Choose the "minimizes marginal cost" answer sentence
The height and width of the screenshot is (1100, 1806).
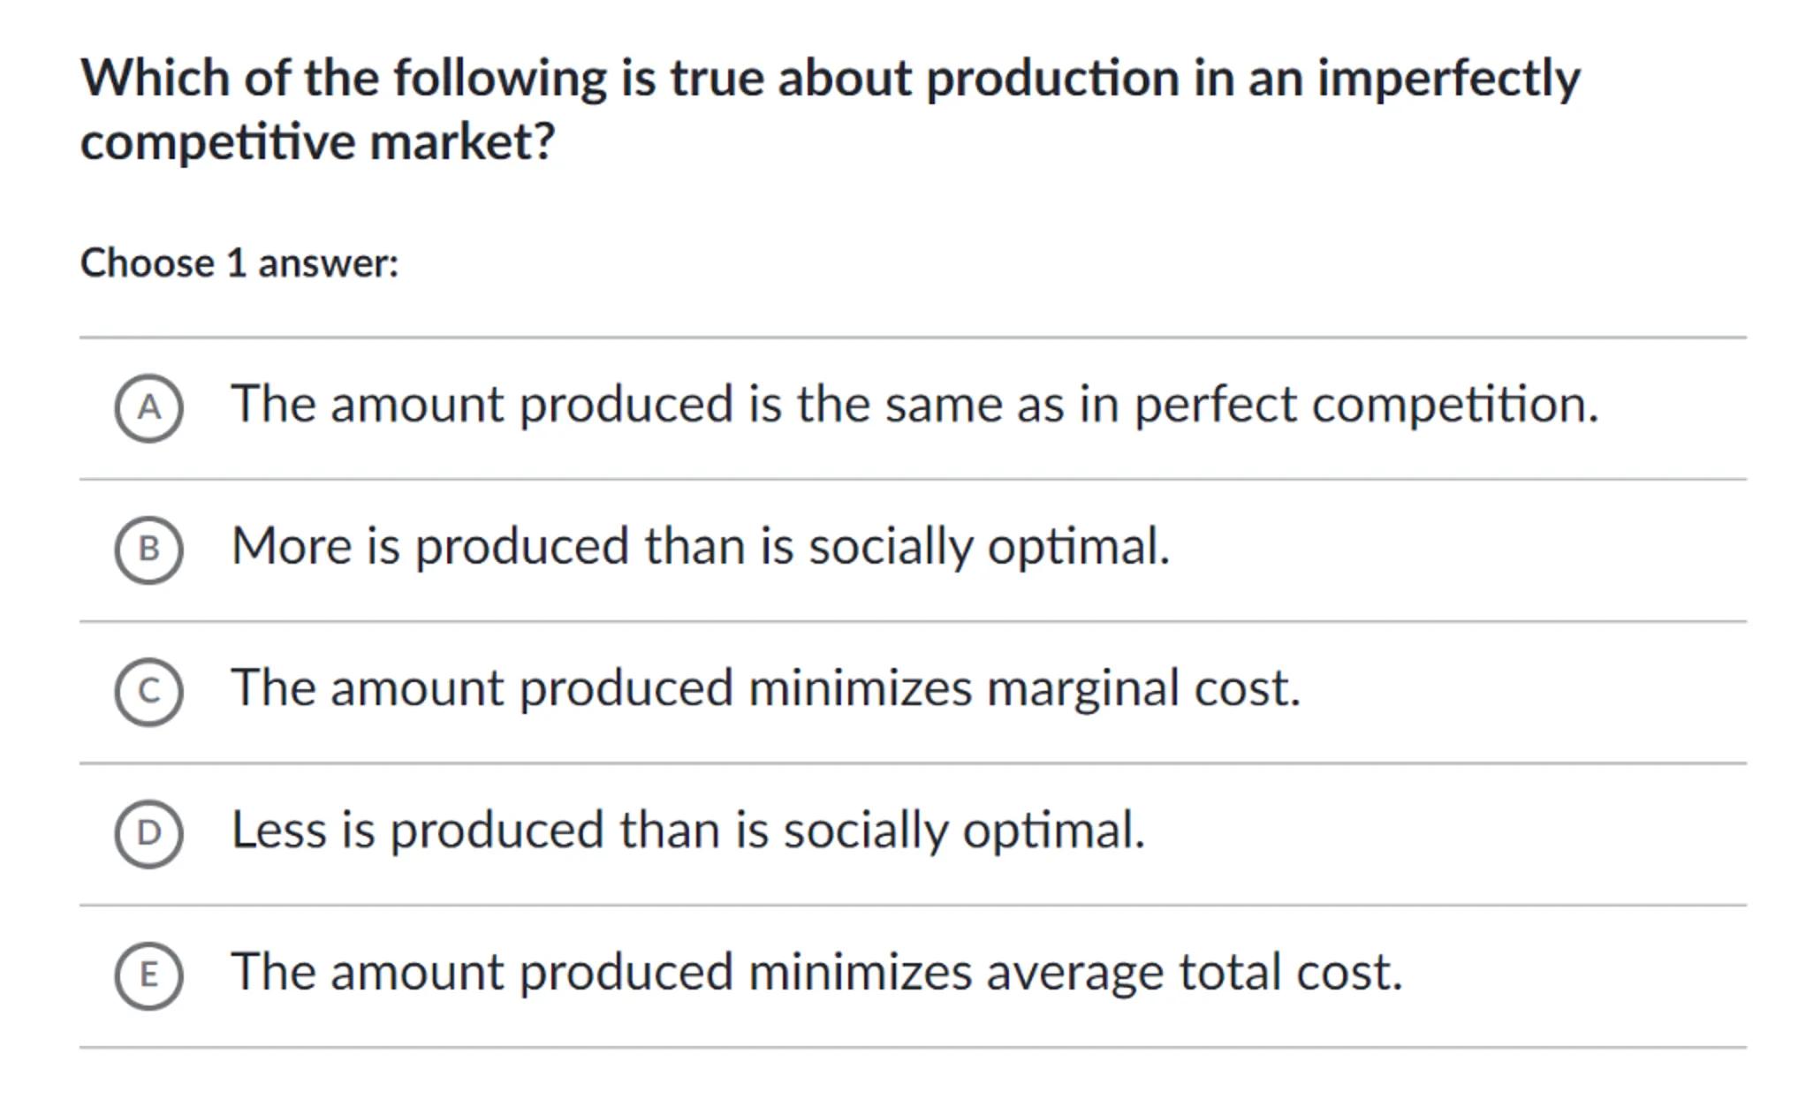point(765,688)
